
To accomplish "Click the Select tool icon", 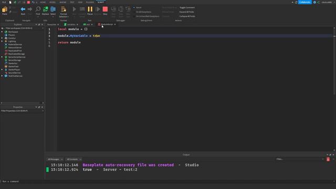I will click(53, 9).
